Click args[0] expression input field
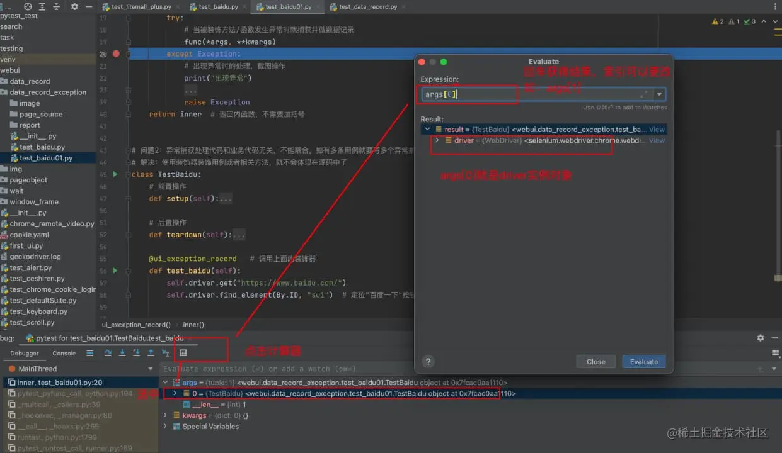782x453 pixels. pos(543,94)
